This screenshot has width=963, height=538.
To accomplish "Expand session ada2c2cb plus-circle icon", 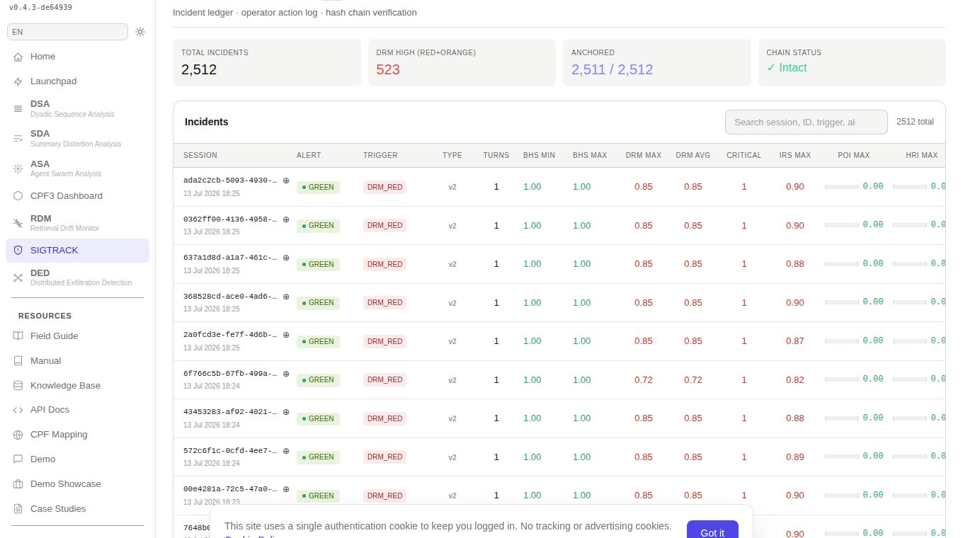I will pos(286,181).
